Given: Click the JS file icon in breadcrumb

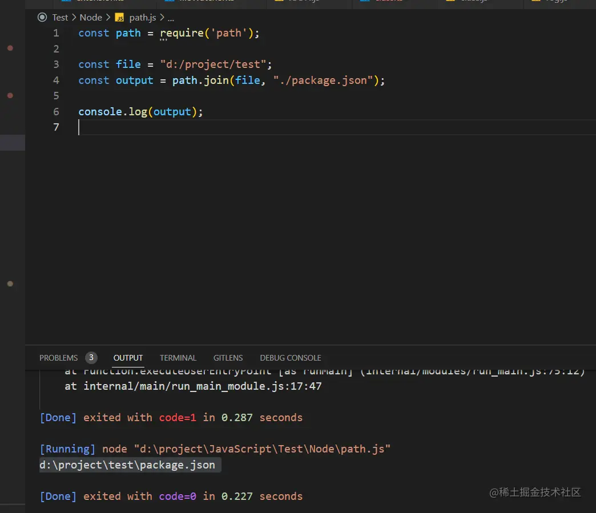Looking at the screenshot, I should click(119, 18).
